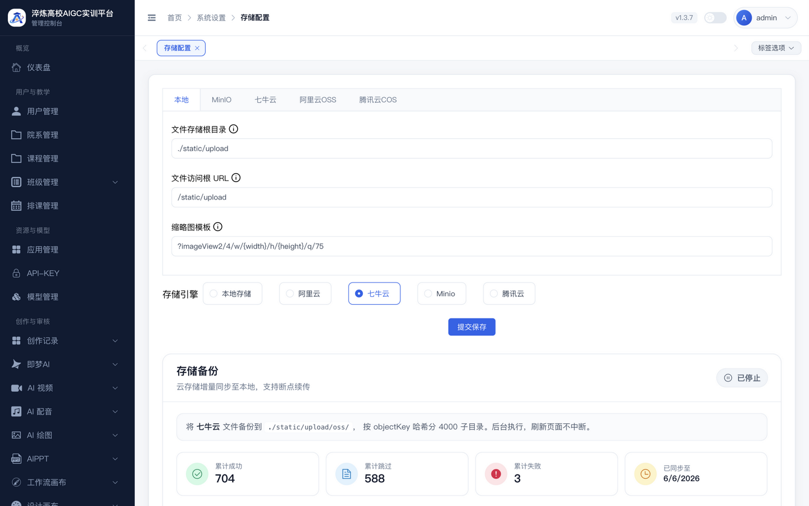Click info icon next to 文件存储根目录
809x506 pixels.
[234, 129]
